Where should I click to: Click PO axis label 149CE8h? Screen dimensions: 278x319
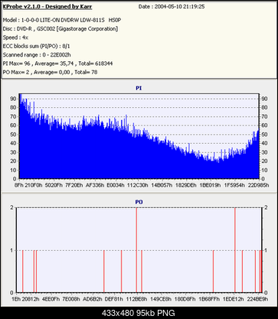click(161, 299)
